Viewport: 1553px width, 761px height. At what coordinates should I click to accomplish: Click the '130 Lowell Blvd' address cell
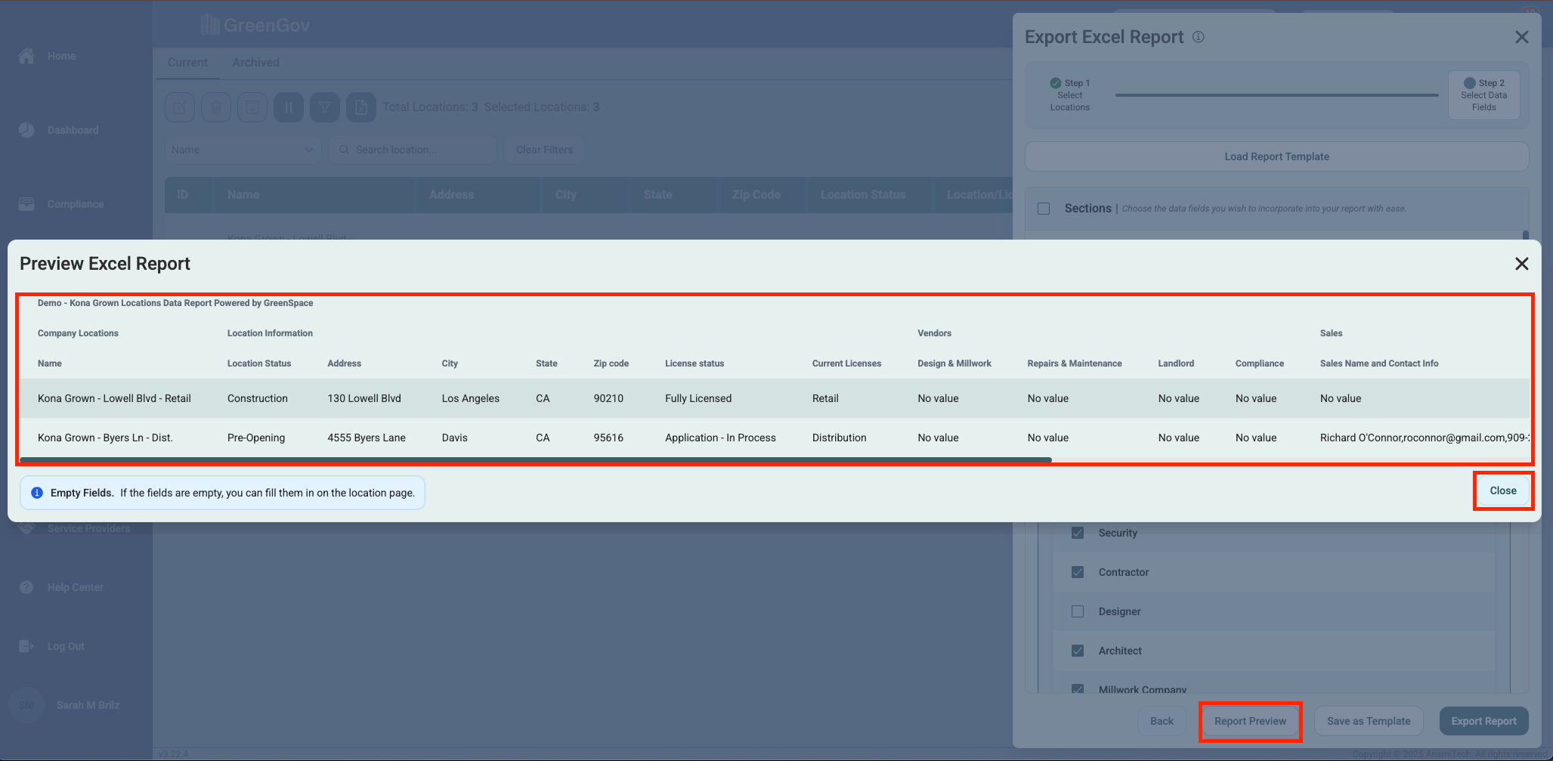(x=364, y=398)
